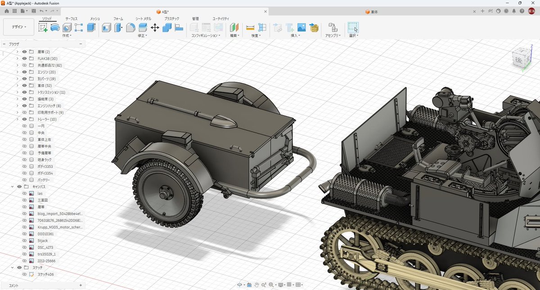Open the アセンブリ dropdown menu
Image resolution: width=540 pixels, height=290 pixels.
tap(333, 36)
